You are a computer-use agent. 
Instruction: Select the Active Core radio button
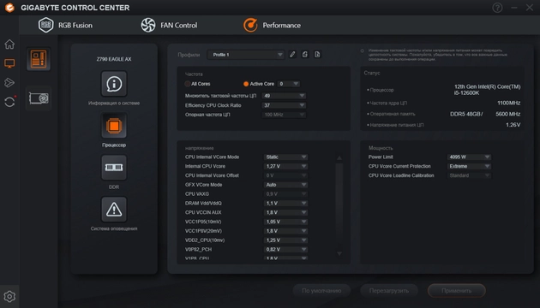pos(246,84)
